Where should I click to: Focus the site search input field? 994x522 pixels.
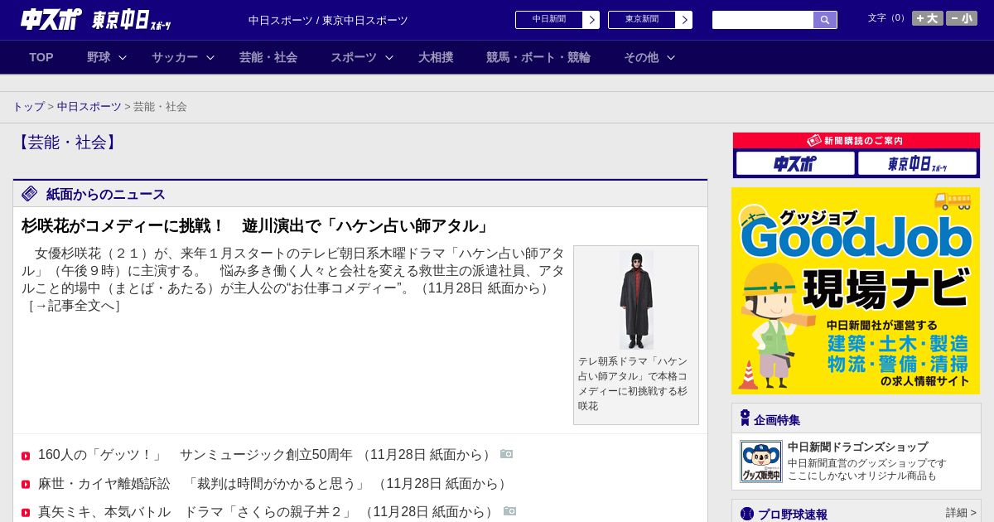[x=763, y=20]
